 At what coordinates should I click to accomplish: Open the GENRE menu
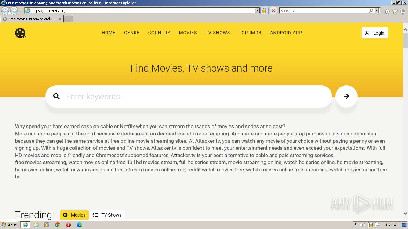tap(132, 33)
